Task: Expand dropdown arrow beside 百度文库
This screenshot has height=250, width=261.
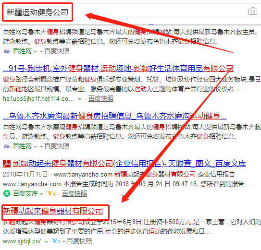Action: click(x=42, y=194)
